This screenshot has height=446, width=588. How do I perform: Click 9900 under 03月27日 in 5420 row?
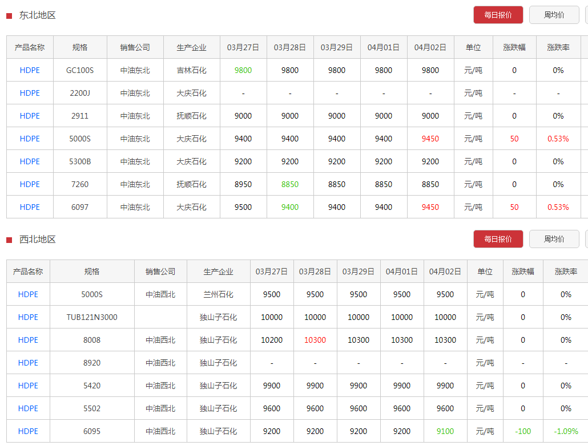(x=272, y=386)
